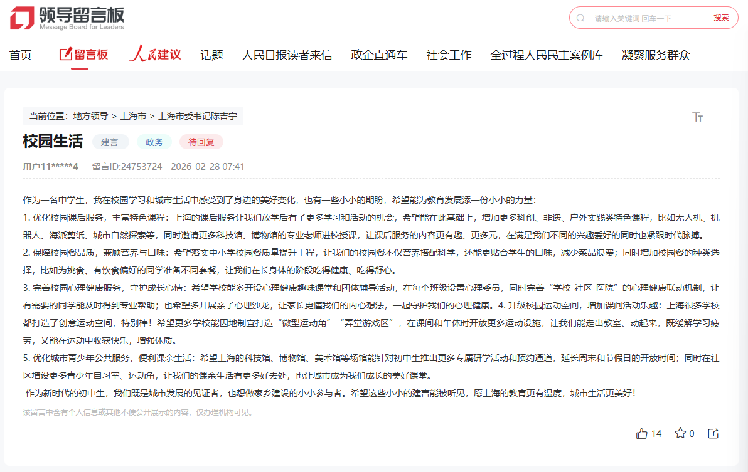Image resolution: width=748 pixels, height=472 pixels.
Task: Open the 上海市 breadcrumb link
Action: coord(131,116)
